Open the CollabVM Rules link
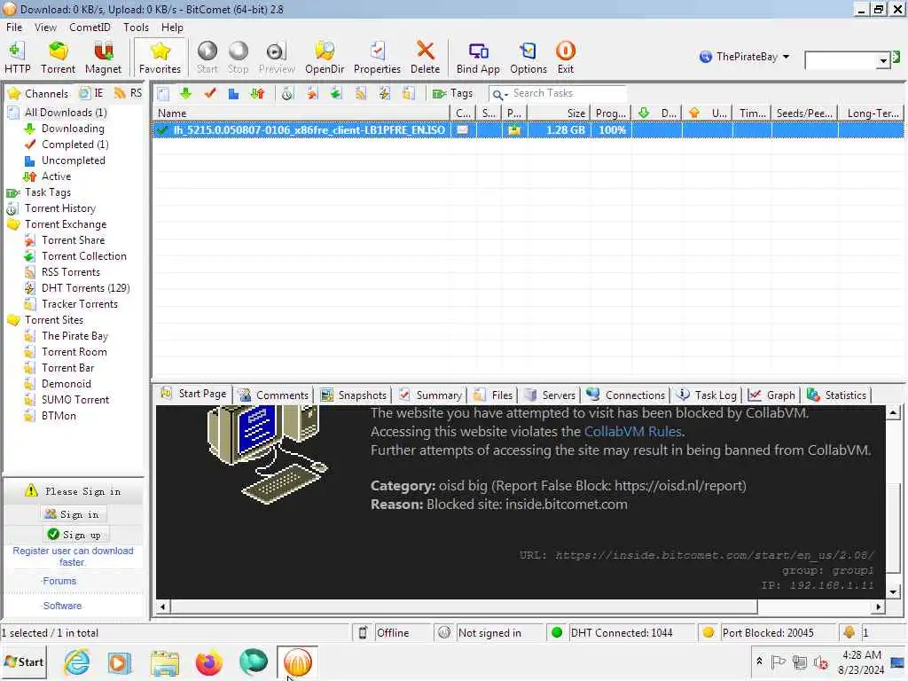This screenshot has height=681, width=908. (632, 432)
